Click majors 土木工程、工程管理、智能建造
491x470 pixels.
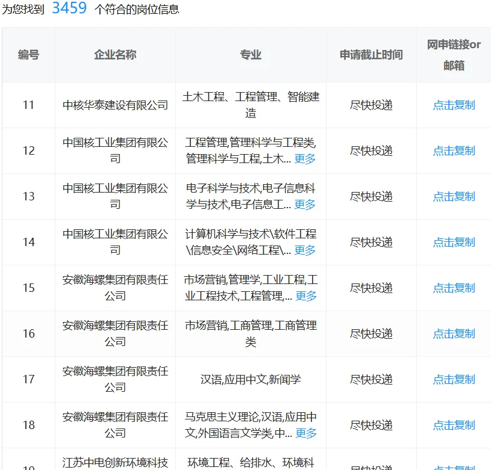coord(251,105)
